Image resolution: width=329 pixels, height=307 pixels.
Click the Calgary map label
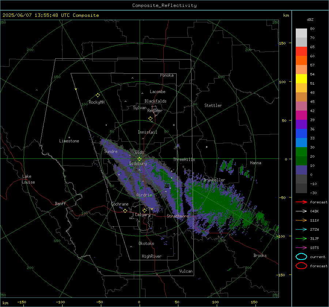(x=143, y=215)
